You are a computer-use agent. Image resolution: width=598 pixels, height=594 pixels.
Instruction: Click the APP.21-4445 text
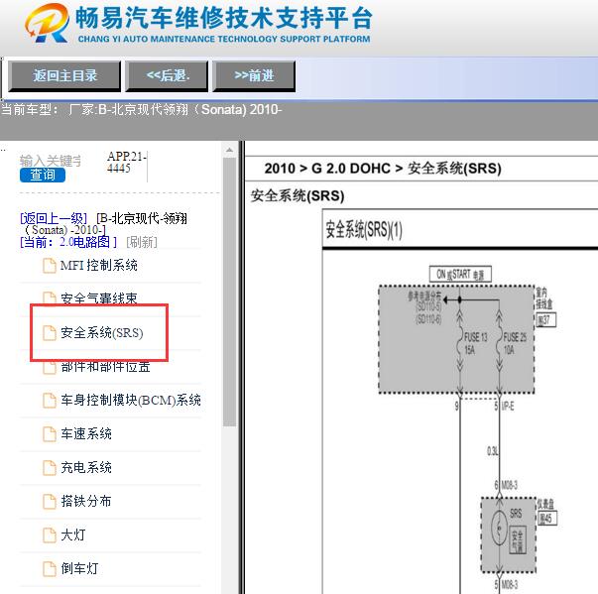click(x=127, y=162)
